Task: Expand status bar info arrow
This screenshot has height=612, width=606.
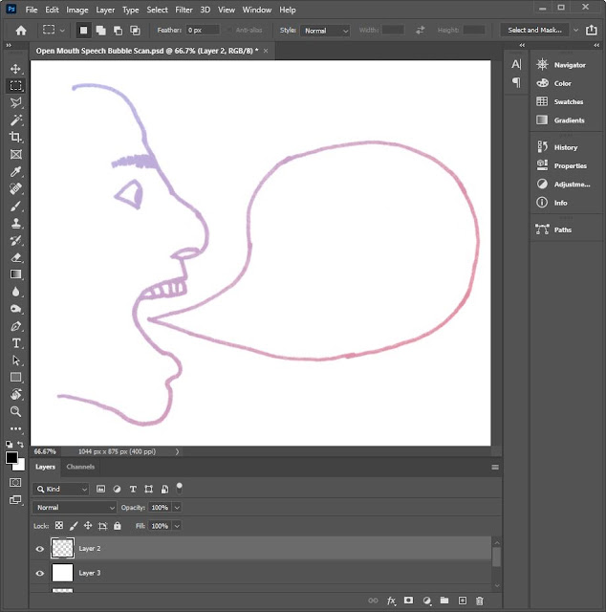Action: pos(177,451)
